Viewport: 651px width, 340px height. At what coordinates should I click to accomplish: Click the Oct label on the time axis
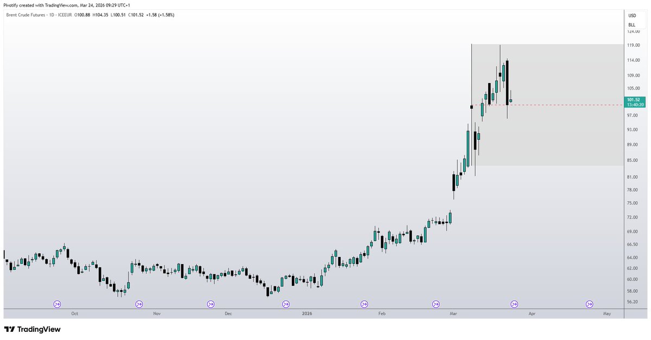[74, 313]
